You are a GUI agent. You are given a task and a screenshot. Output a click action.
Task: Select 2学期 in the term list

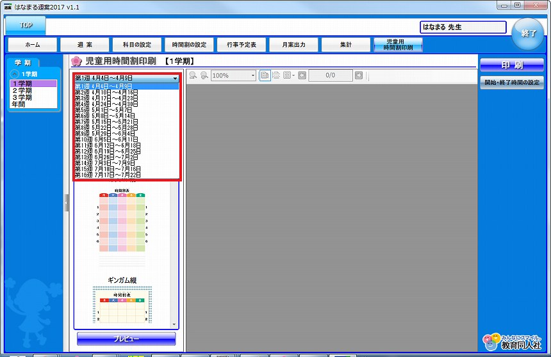[x=33, y=91]
